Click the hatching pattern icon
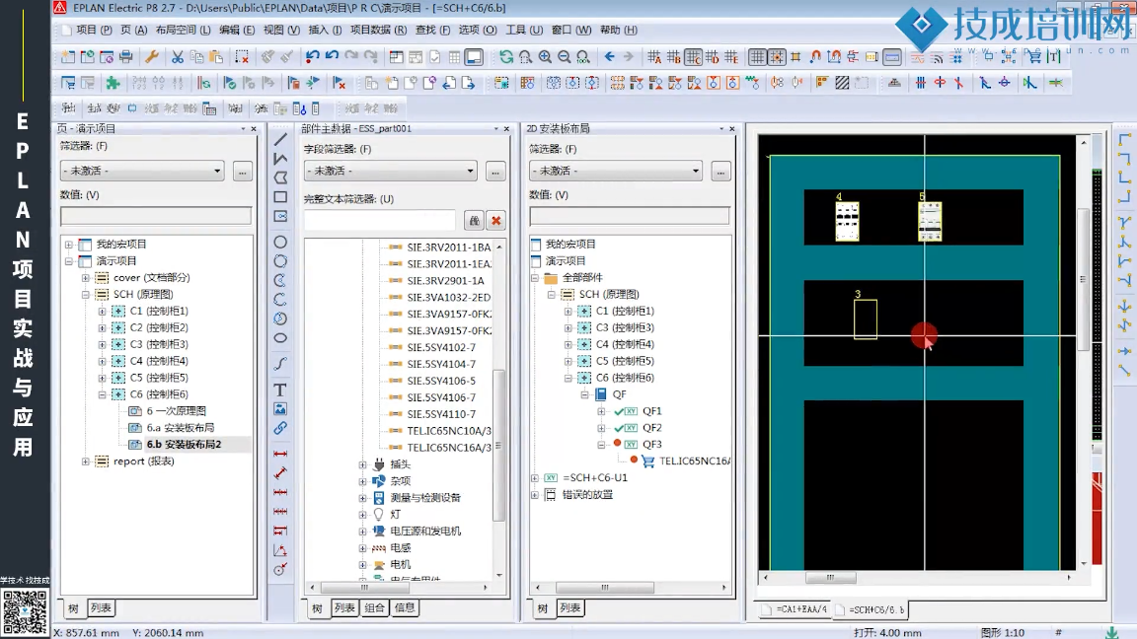This screenshot has width=1137, height=639. (x=842, y=83)
